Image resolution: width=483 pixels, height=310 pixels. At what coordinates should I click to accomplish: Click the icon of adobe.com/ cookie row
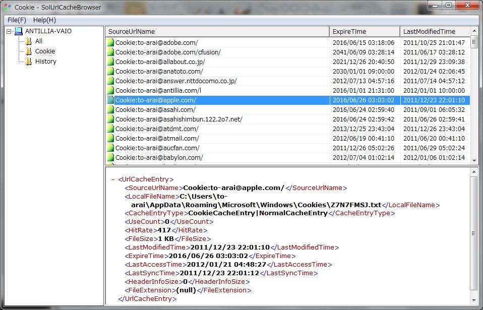(x=110, y=43)
